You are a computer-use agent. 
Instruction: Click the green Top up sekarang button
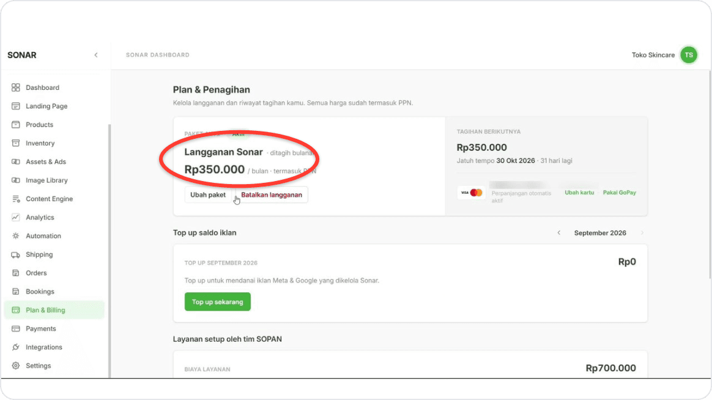(218, 302)
